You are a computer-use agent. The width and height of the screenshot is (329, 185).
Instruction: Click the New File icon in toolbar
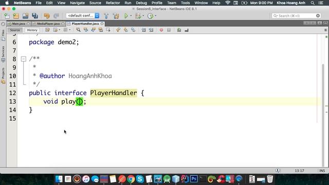pos(7,16)
